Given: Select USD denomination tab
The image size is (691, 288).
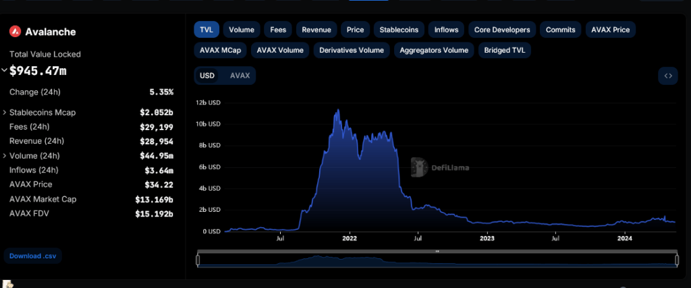Looking at the screenshot, I should 207,76.
